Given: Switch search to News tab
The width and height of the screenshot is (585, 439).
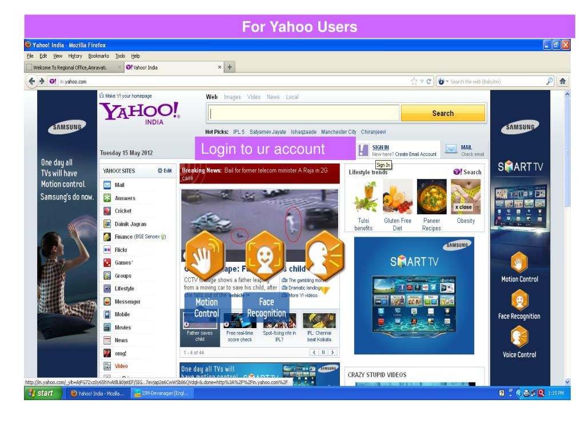Looking at the screenshot, I should coord(273,97).
